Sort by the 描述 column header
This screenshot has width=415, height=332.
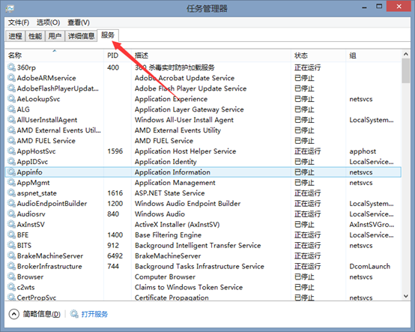211,55
